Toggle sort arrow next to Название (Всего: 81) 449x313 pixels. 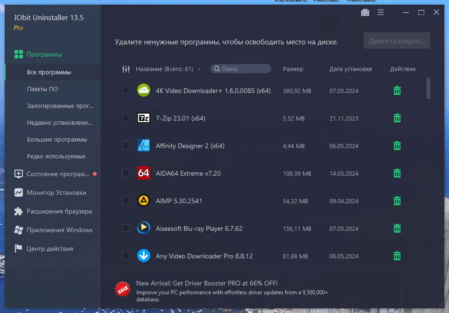[199, 69]
